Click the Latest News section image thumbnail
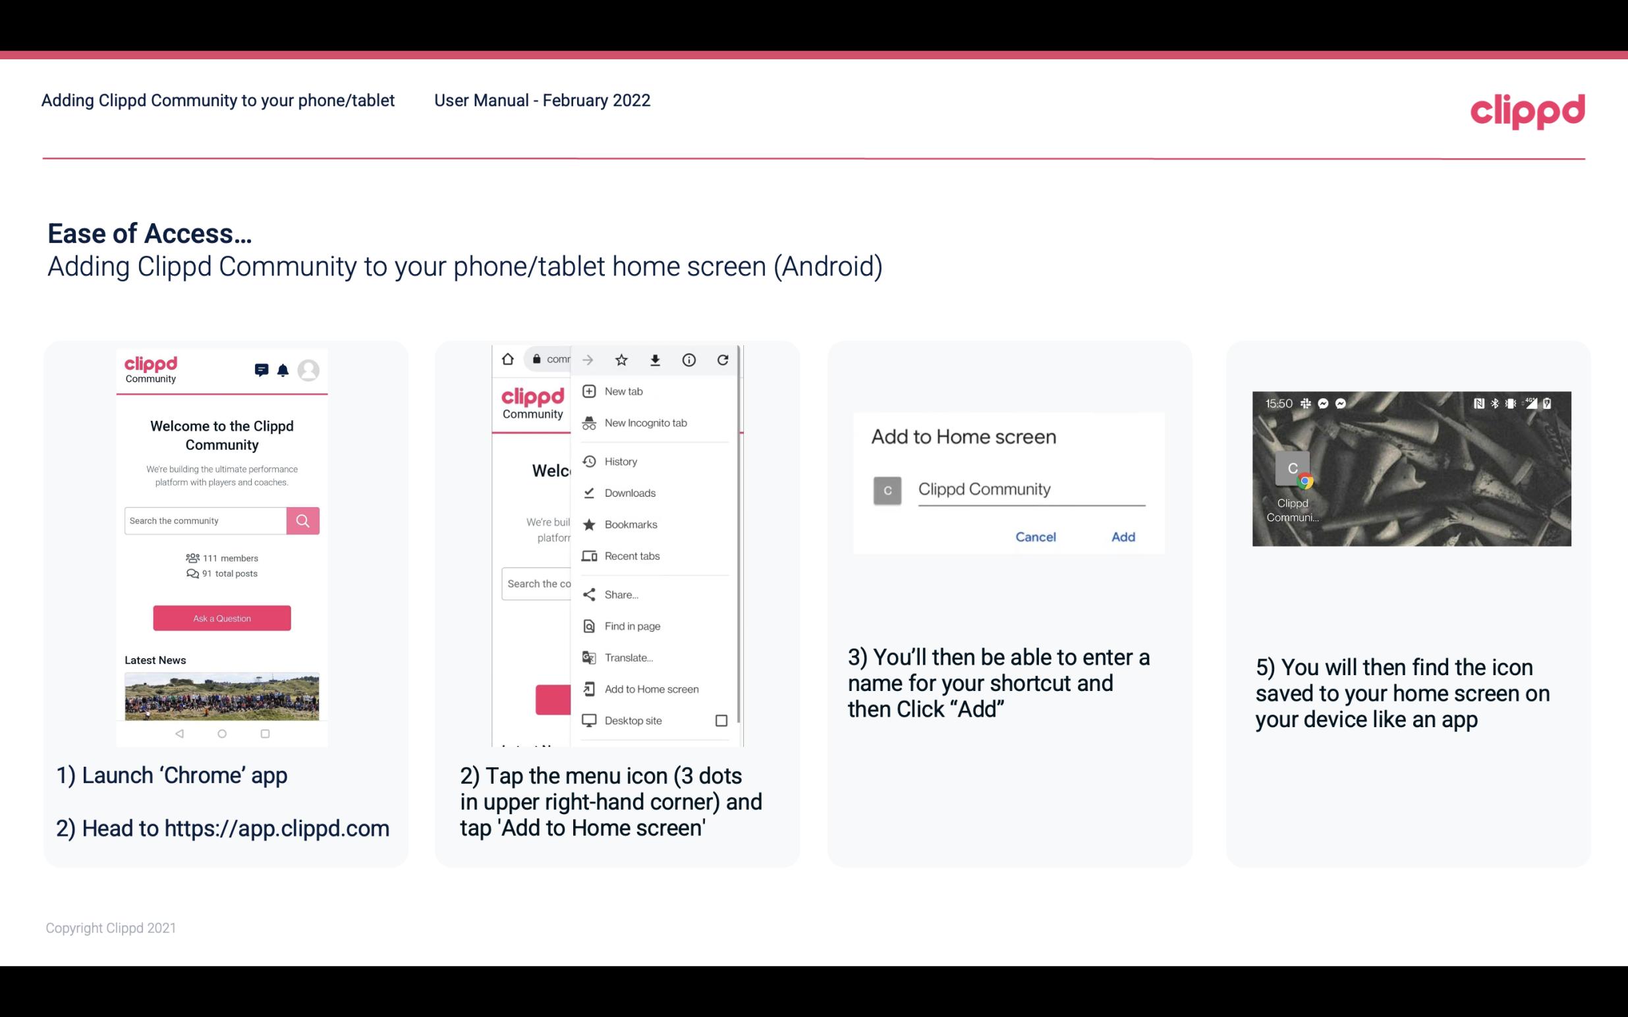Screen dimensions: 1628x1017 tap(221, 695)
